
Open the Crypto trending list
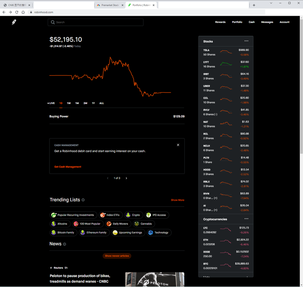click(x=134, y=215)
